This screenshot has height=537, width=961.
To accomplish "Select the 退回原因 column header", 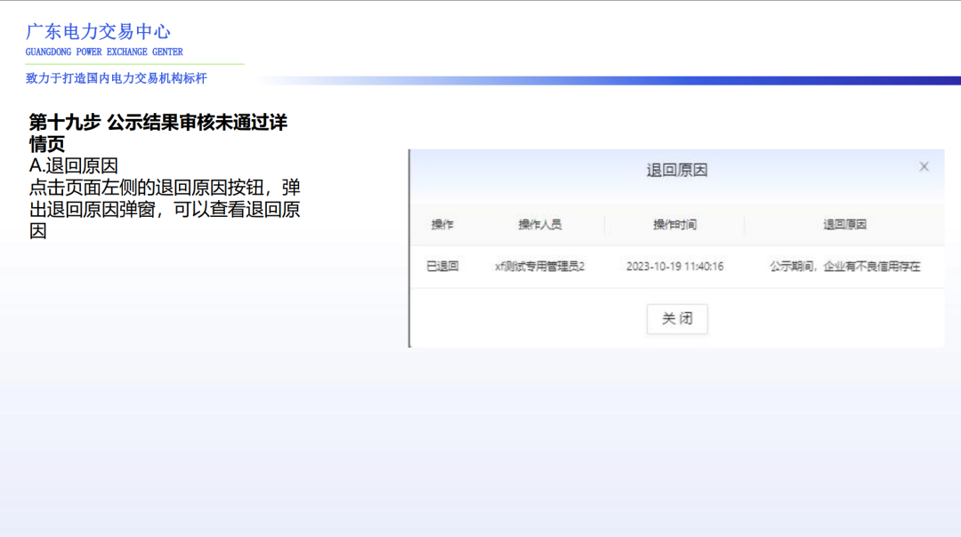I will tap(842, 224).
